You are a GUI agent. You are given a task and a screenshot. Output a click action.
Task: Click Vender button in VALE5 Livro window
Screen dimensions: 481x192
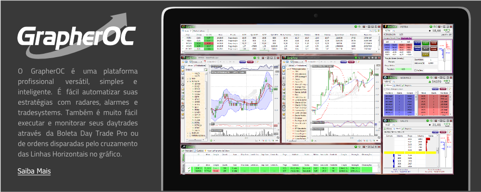443,132
